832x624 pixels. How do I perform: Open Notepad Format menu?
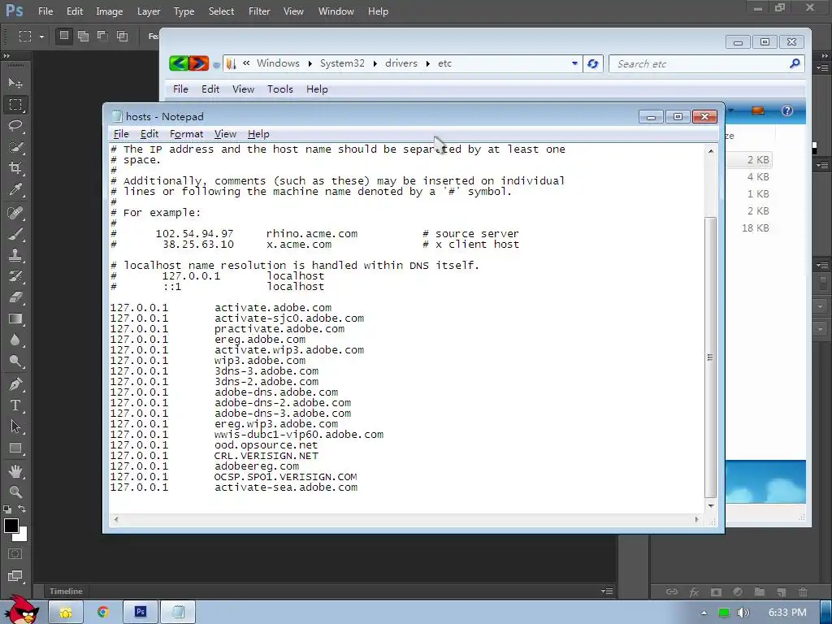tap(186, 134)
